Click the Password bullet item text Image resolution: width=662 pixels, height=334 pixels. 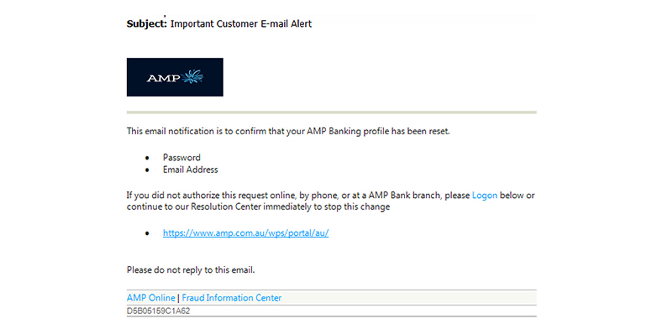[181, 158]
